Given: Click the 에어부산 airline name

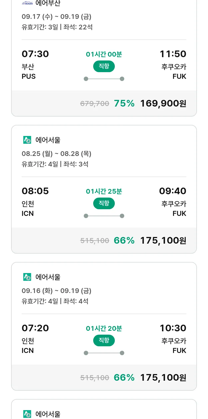Looking at the screenshot, I should click(x=48, y=4).
